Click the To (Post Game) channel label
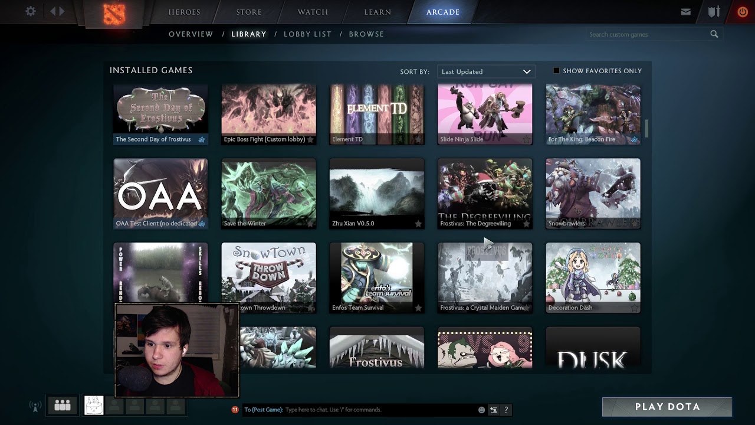Screen dimensions: 755x425 point(263,410)
